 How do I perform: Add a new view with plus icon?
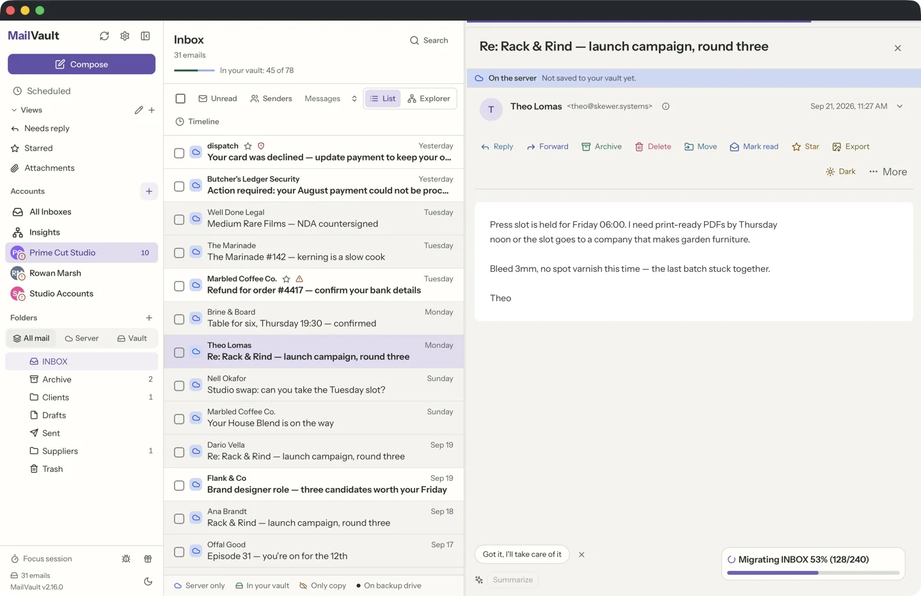click(152, 110)
